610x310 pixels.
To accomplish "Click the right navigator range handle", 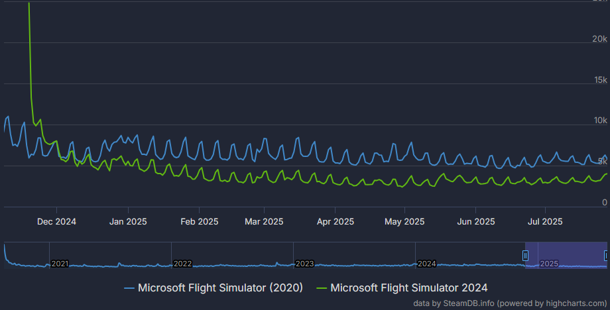I will [x=606, y=255].
